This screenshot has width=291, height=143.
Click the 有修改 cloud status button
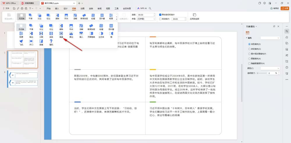[x=275, y=8]
